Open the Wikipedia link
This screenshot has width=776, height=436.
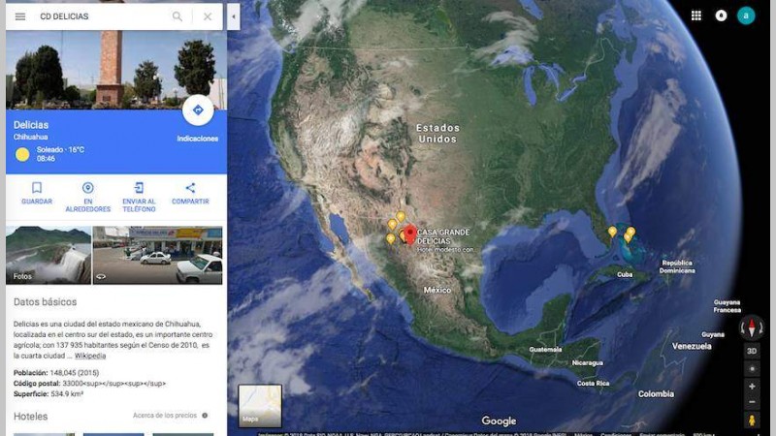(x=90, y=356)
